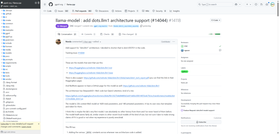
Task: Open the Noeda commenter name link
Action: click(68, 42)
